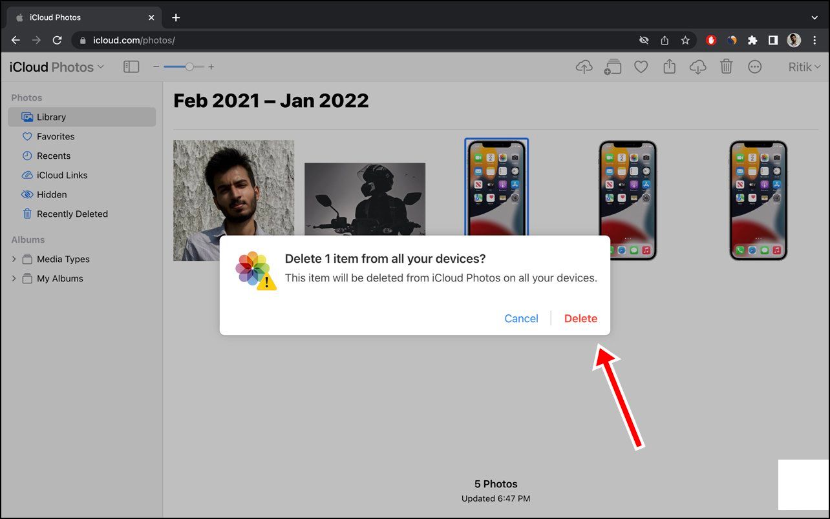Click the zoom out minus icon
The image size is (830, 519).
point(156,66)
